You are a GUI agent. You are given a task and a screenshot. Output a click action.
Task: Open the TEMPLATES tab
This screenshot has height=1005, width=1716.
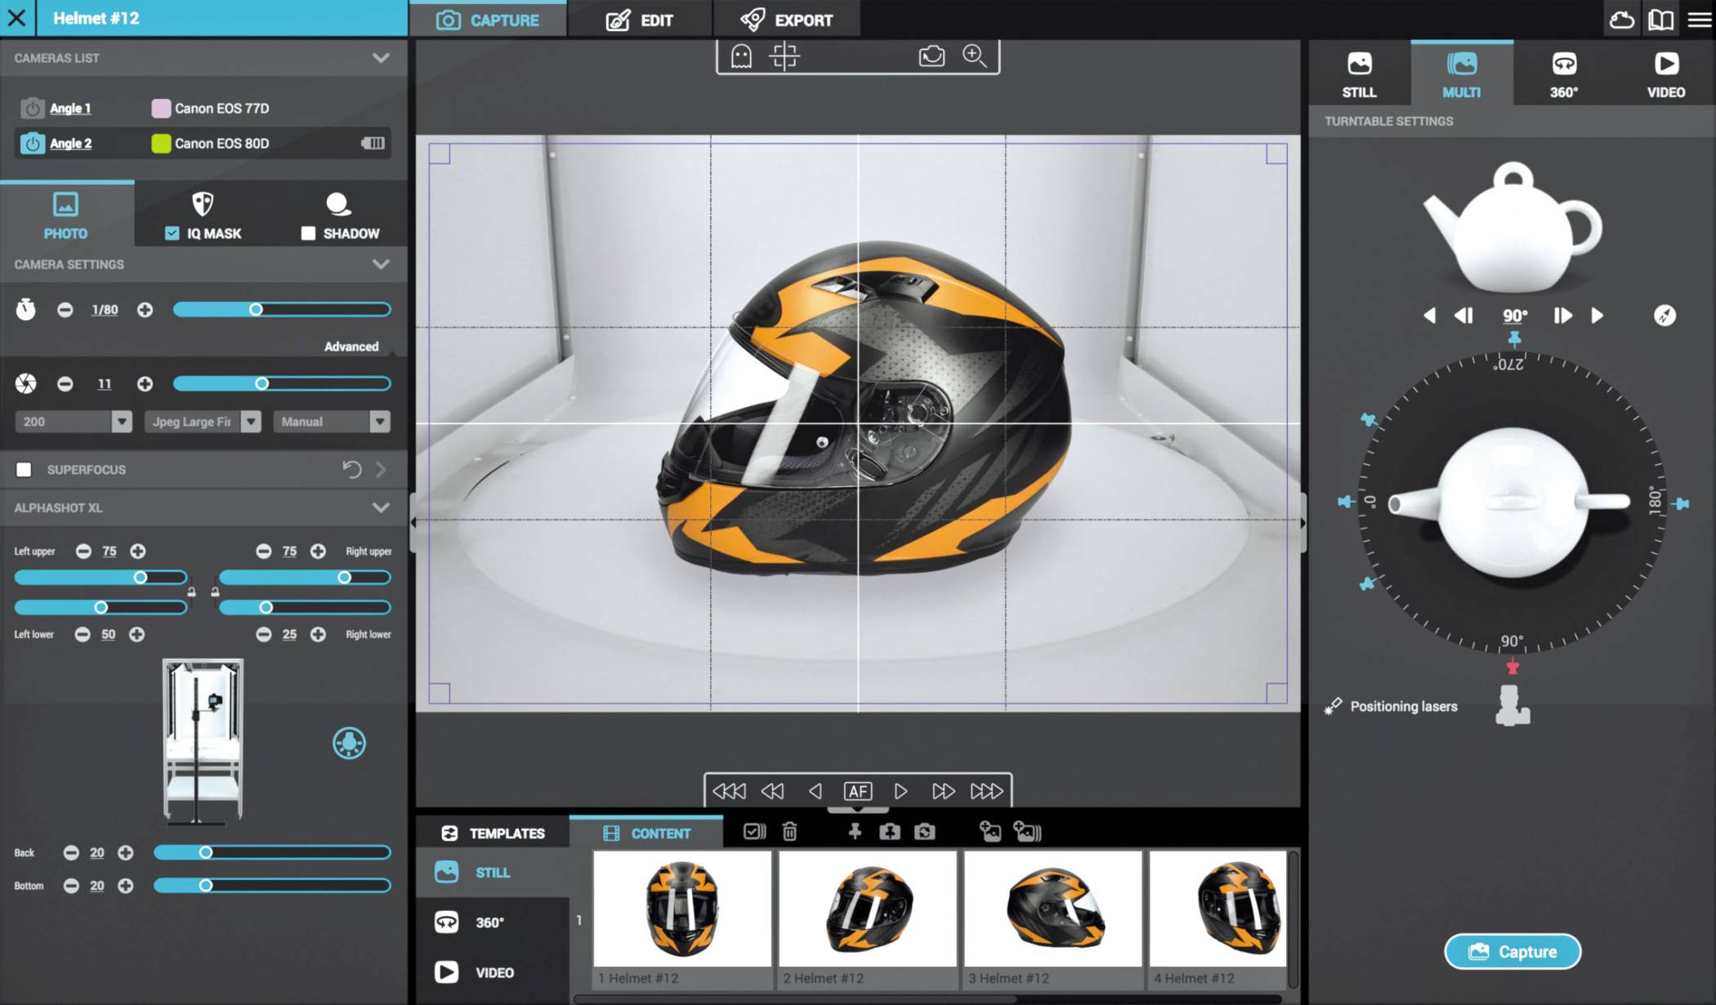[493, 833]
